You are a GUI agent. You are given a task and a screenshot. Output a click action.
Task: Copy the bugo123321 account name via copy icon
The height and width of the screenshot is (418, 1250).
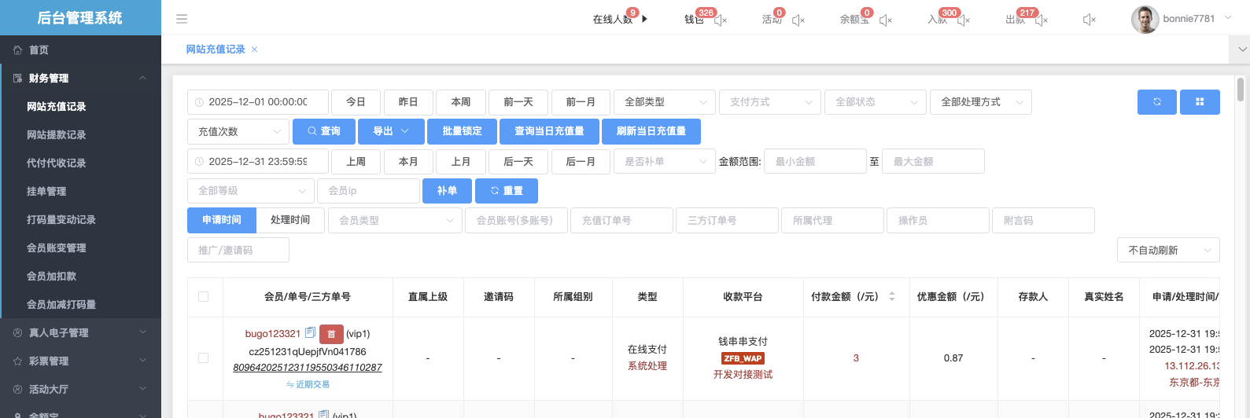pyautogui.click(x=310, y=333)
